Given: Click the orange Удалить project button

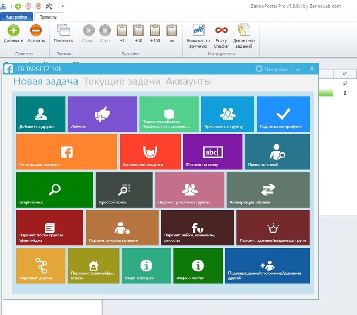Looking at the screenshot, I should [x=36, y=33].
